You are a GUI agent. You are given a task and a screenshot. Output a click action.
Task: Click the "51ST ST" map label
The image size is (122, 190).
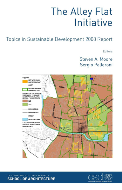coord(97,84)
